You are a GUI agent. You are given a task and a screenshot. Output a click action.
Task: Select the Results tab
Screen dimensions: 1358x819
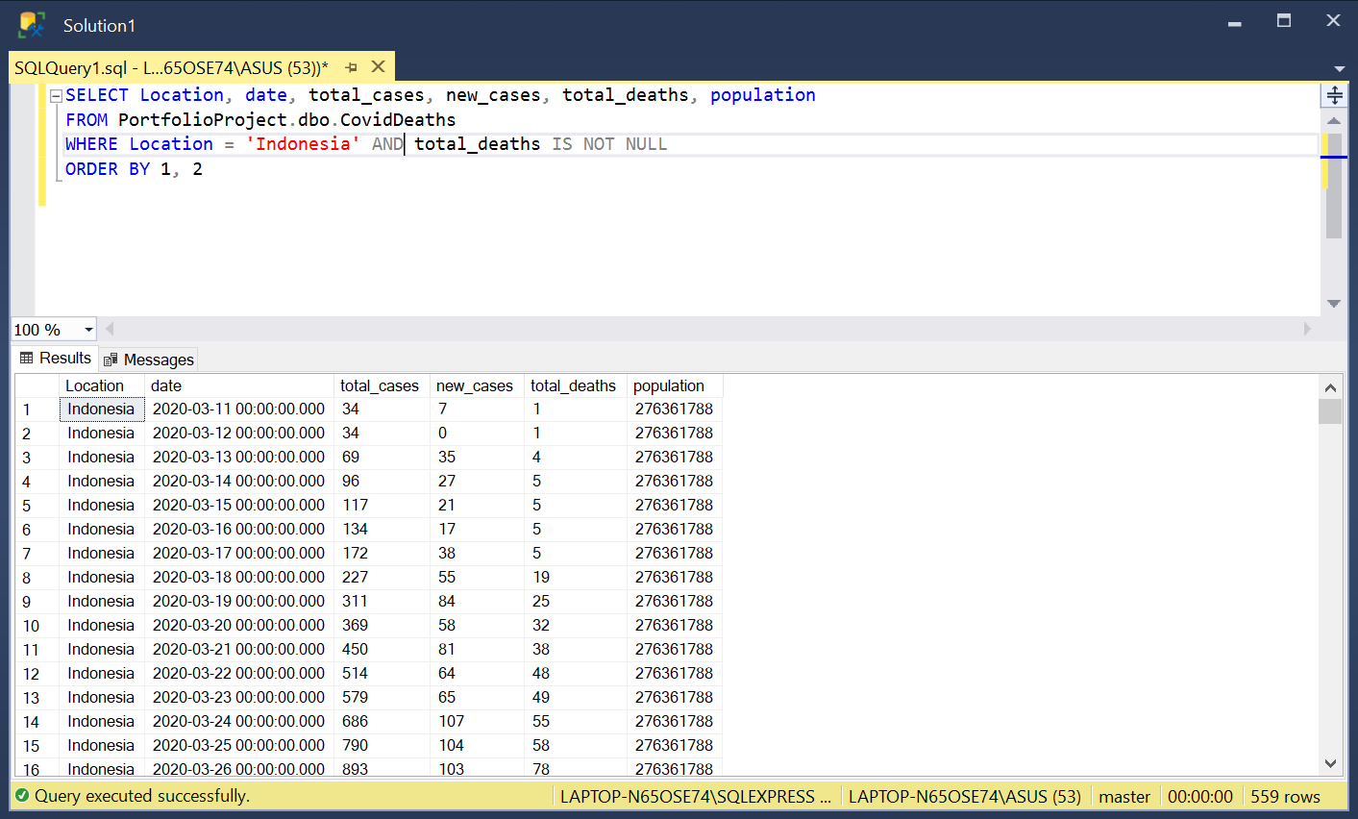pyautogui.click(x=62, y=358)
